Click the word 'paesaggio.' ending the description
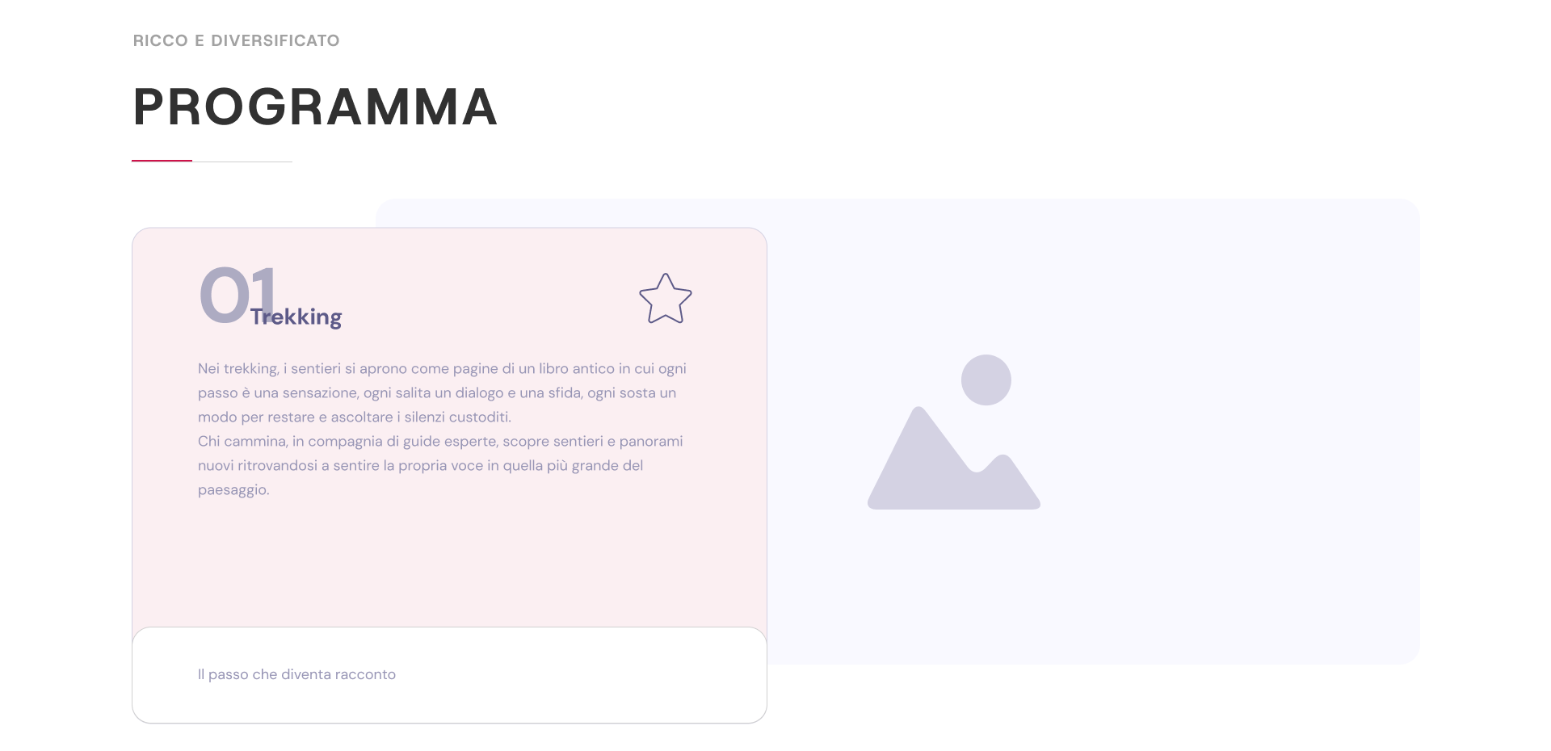This screenshot has height=751, width=1551. pyautogui.click(x=233, y=489)
